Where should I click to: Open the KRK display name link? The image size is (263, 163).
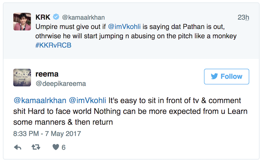pos(43,17)
